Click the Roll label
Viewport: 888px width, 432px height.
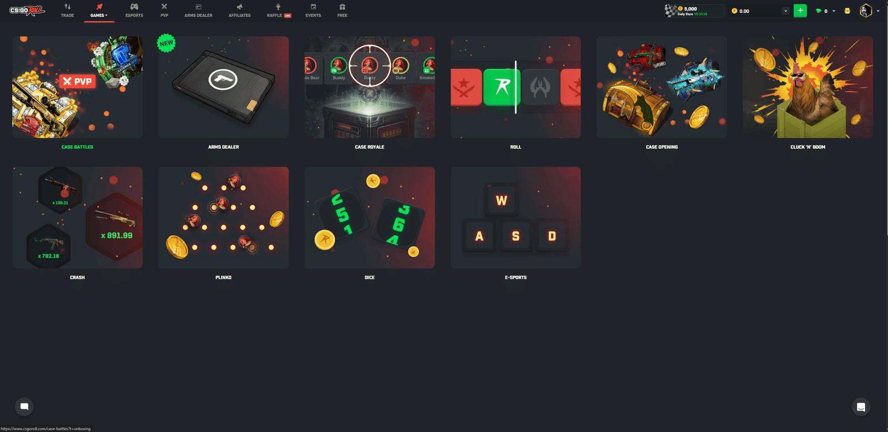point(516,147)
